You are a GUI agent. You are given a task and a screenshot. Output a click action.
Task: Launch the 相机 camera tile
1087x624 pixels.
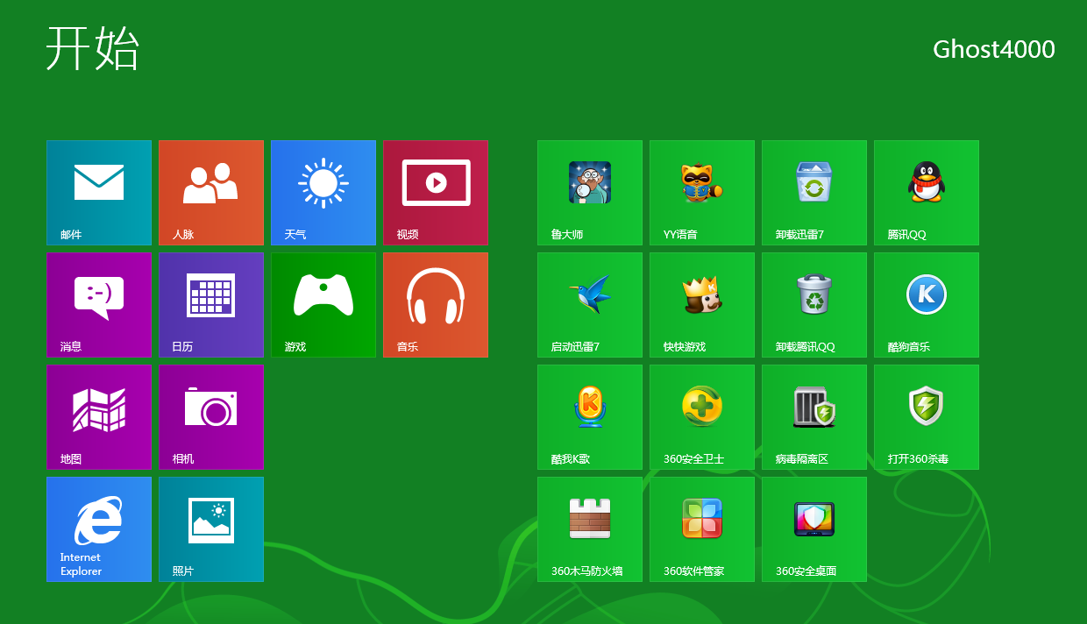211,417
